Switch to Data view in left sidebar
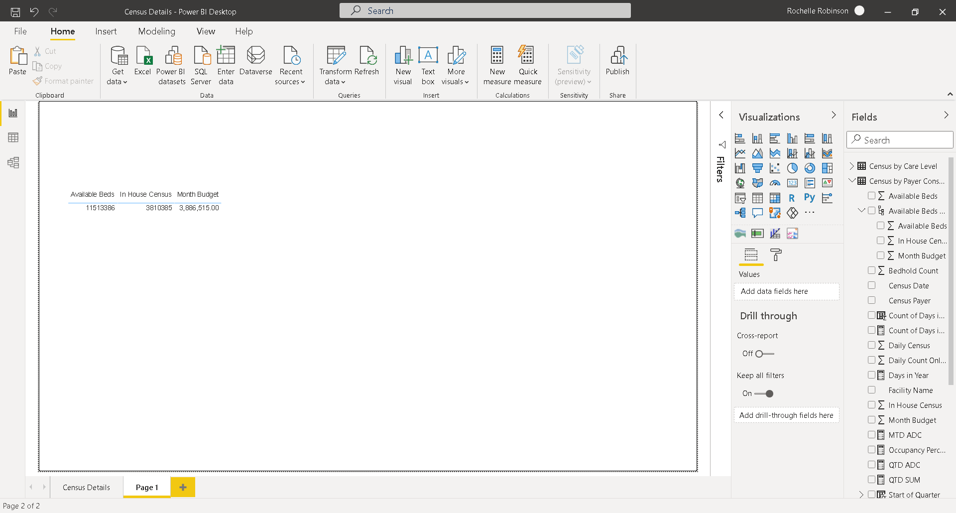Screen dimensions: 956x513 13,137
